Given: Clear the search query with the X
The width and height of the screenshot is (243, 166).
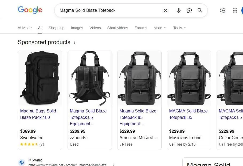Looking at the screenshot, I should [x=165, y=10].
